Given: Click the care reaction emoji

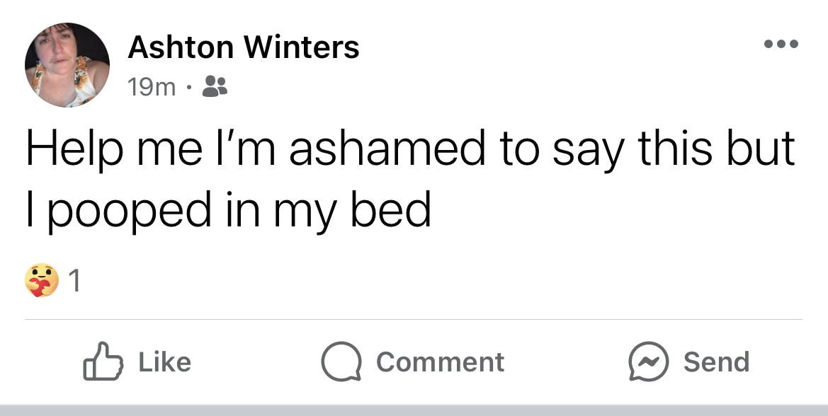Looking at the screenshot, I should [41, 281].
